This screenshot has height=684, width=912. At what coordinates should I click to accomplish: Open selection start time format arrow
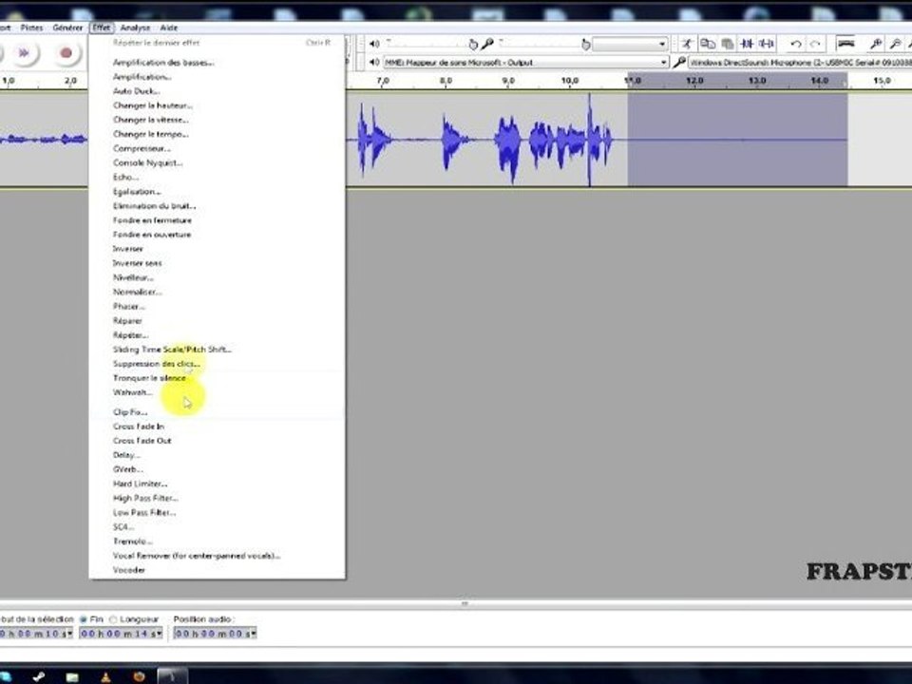[69, 634]
